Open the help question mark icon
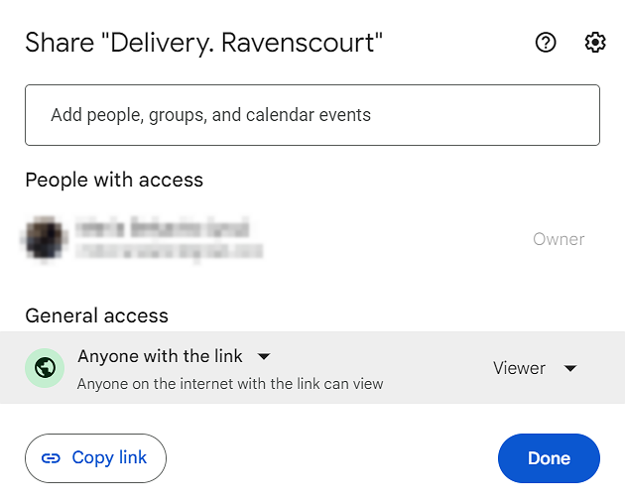 pos(546,43)
